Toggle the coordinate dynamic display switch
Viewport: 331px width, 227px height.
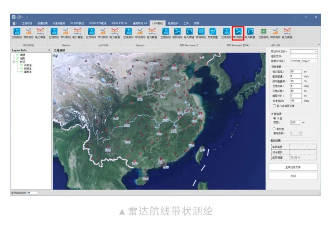32,193
